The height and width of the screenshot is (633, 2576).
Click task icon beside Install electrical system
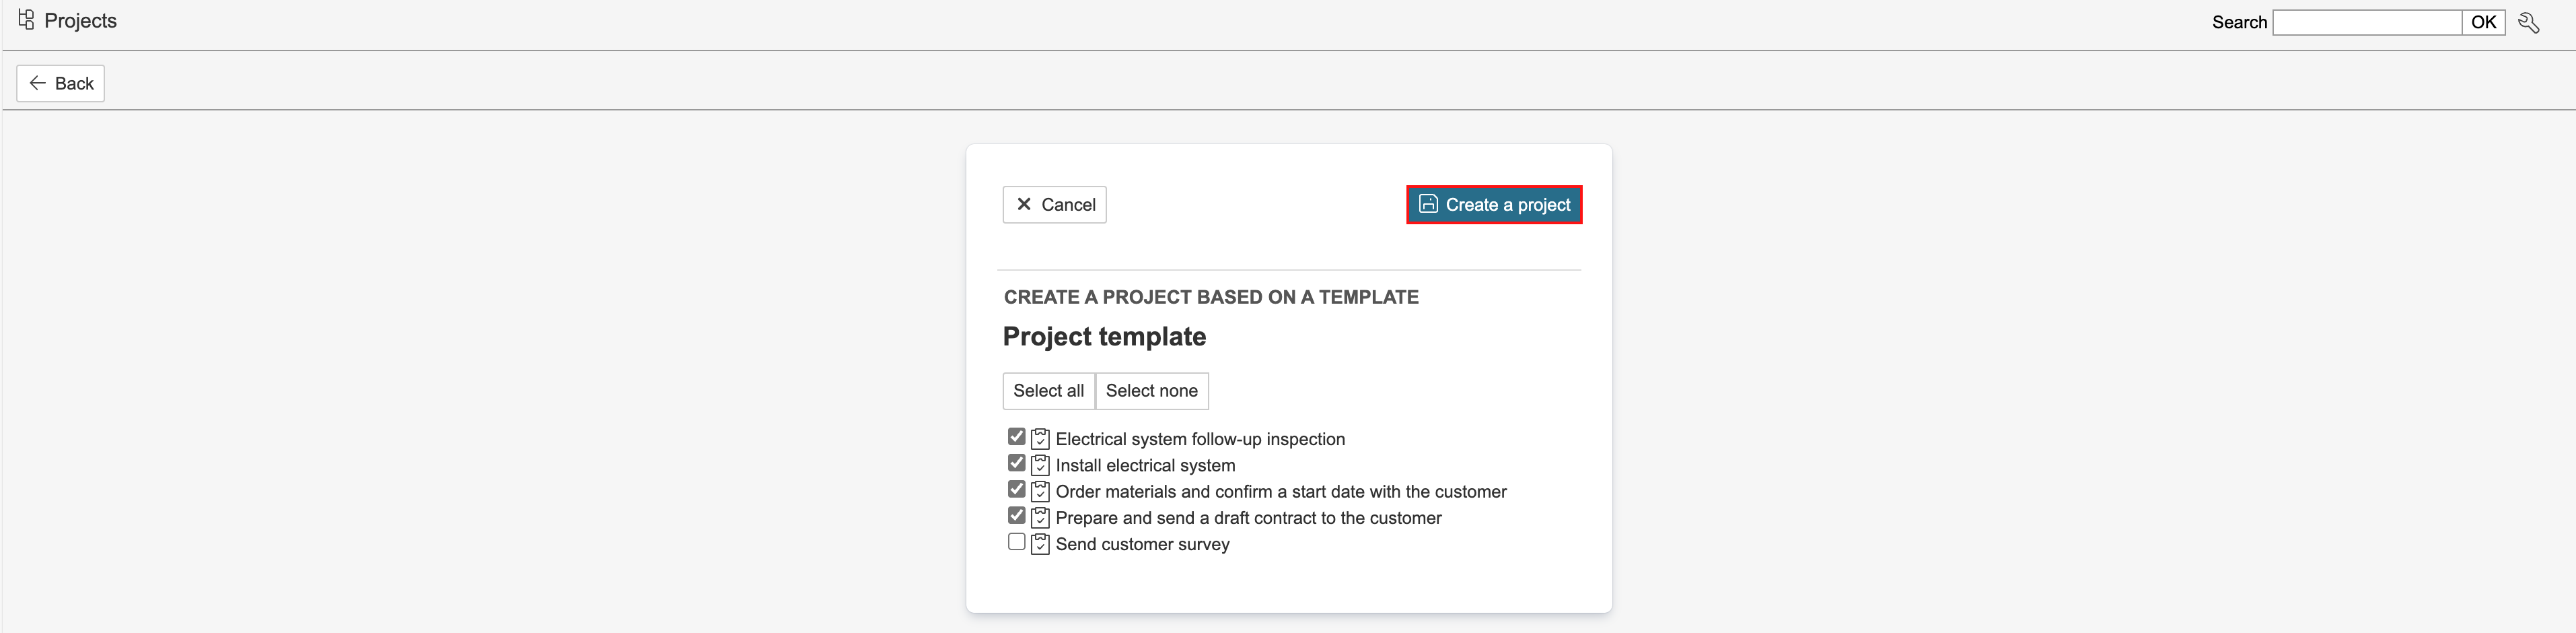1040,465
